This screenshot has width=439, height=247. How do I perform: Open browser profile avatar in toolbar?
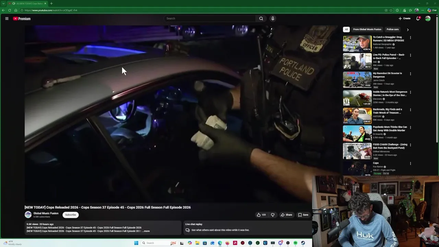point(417,10)
